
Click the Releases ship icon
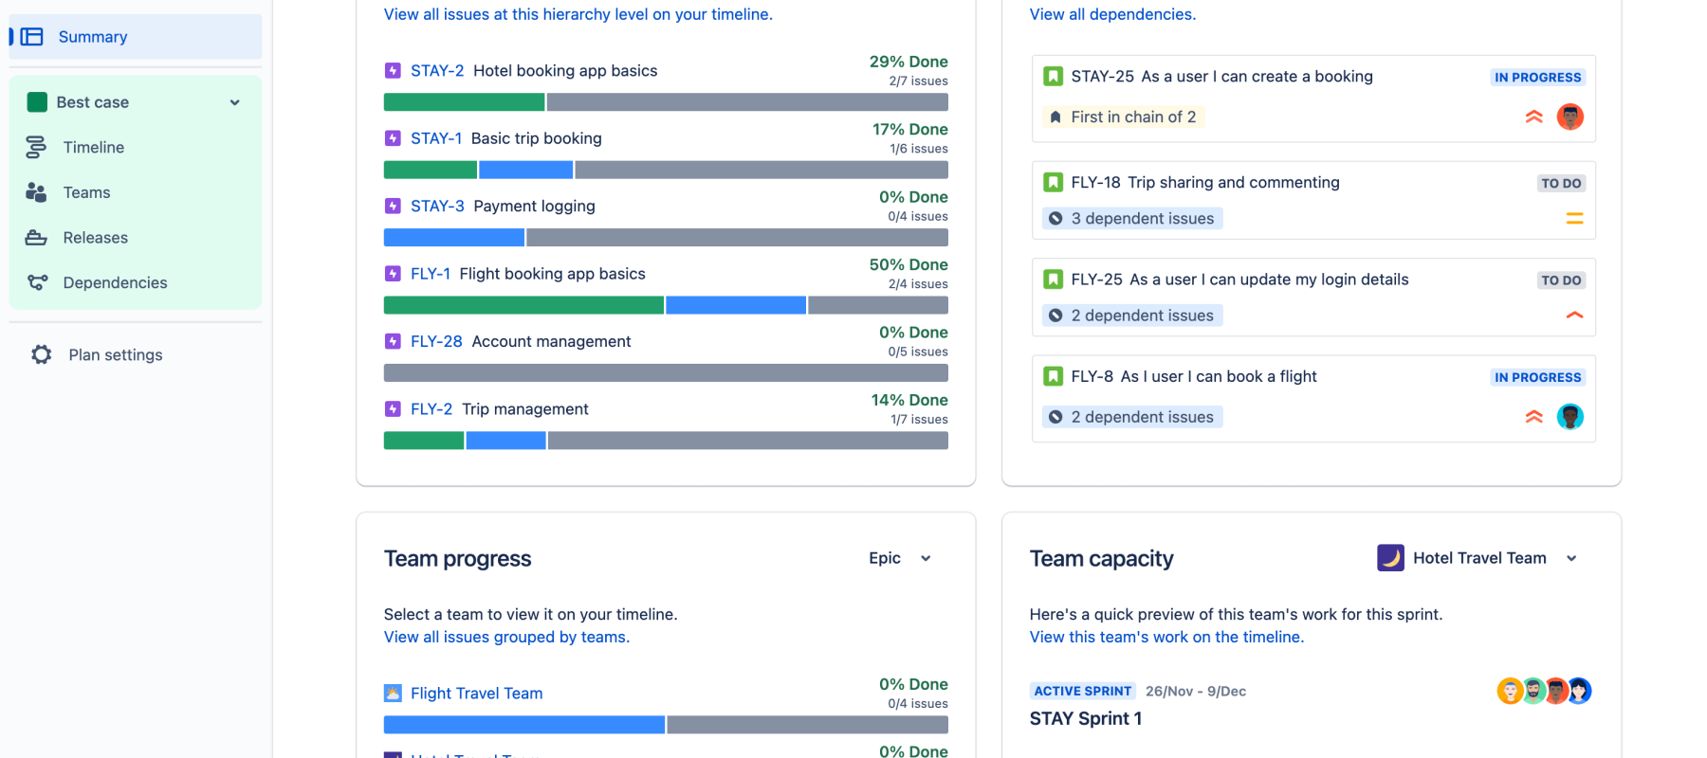pyautogui.click(x=36, y=238)
